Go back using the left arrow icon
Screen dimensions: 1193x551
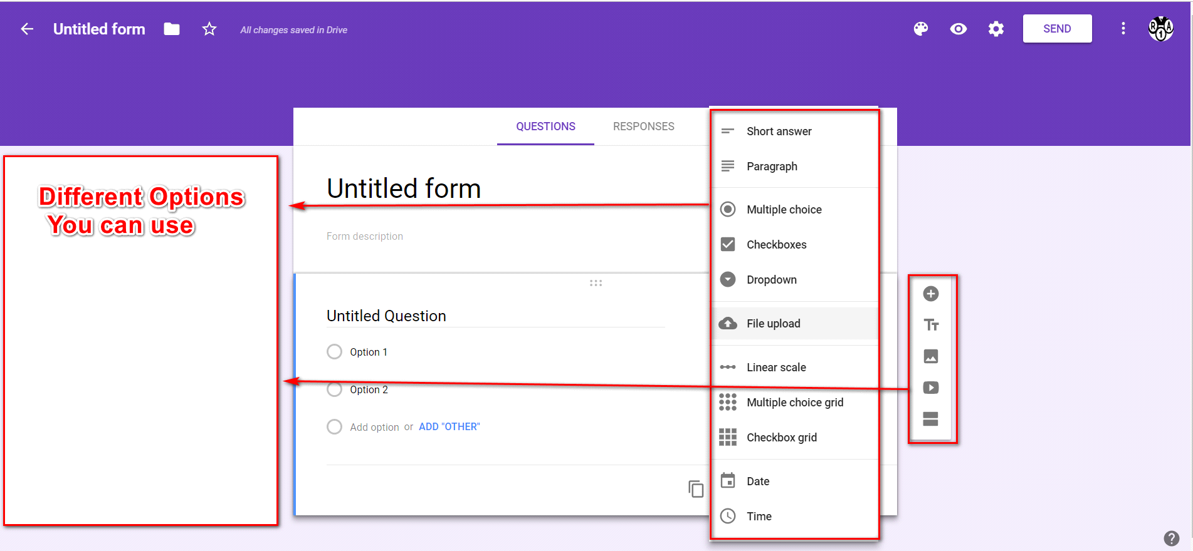click(x=27, y=29)
